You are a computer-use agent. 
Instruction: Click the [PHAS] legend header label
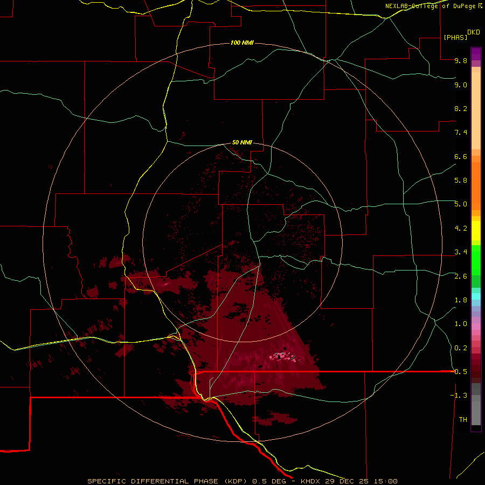pos(455,37)
